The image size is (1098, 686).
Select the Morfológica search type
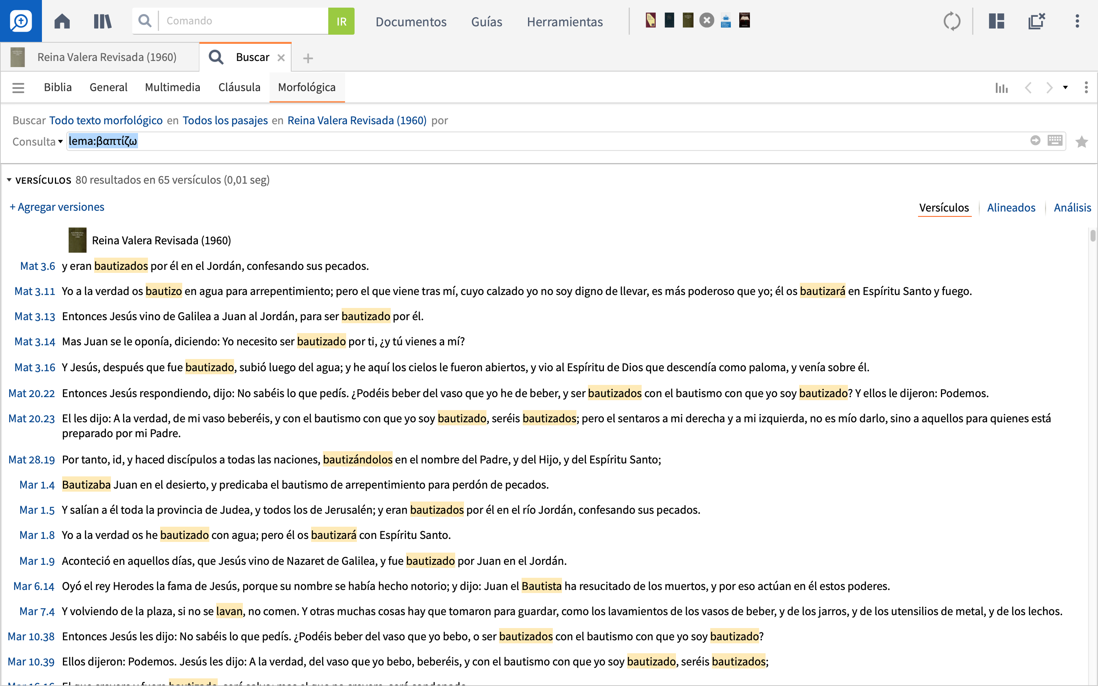[x=307, y=87]
